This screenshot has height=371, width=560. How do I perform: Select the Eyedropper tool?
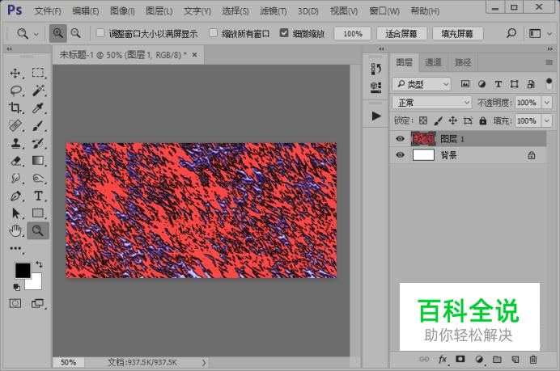click(38, 108)
